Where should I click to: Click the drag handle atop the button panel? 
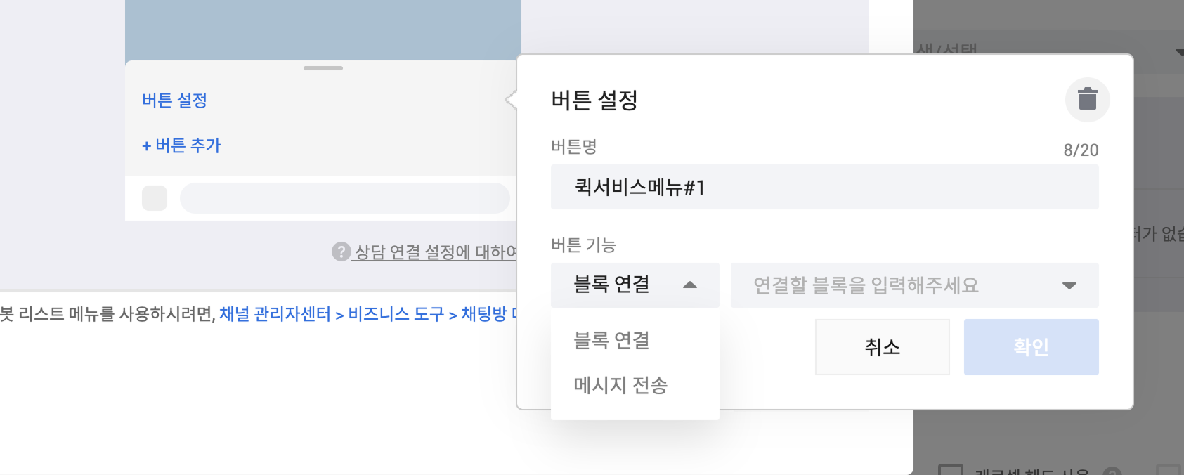point(323,68)
